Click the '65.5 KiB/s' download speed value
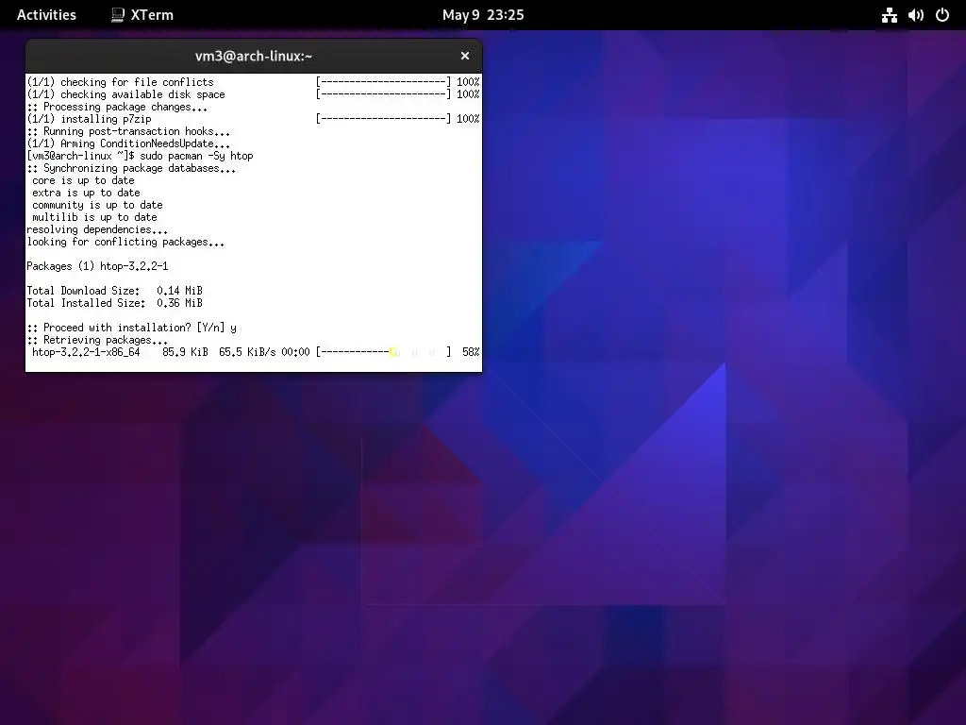Viewport: 966px width, 725px height. [248, 352]
